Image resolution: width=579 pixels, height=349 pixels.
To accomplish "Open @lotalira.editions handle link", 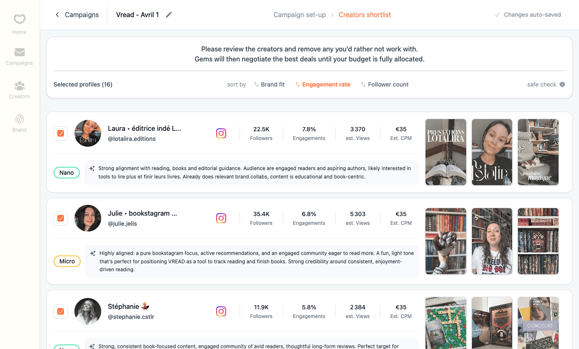I will [x=132, y=139].
